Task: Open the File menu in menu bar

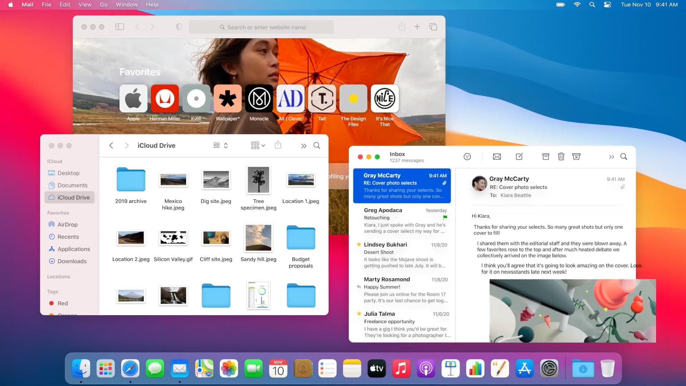Action: (46, 5)
